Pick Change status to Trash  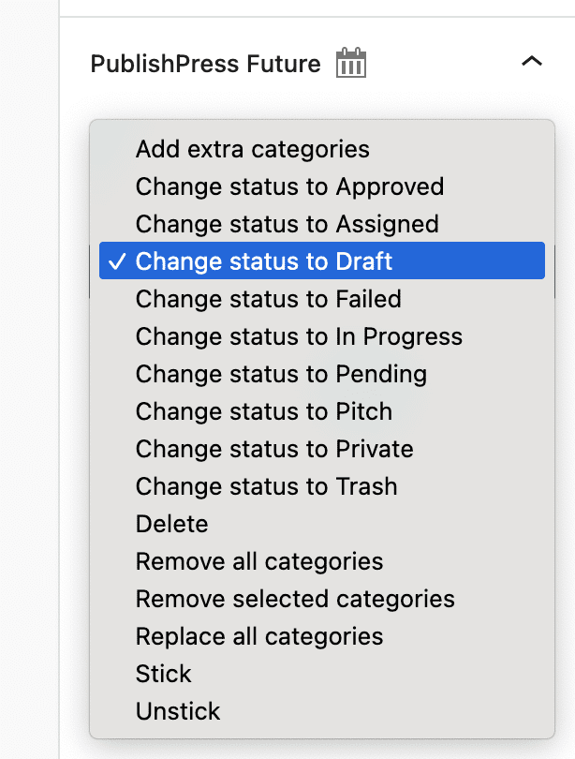pos(266,486)
